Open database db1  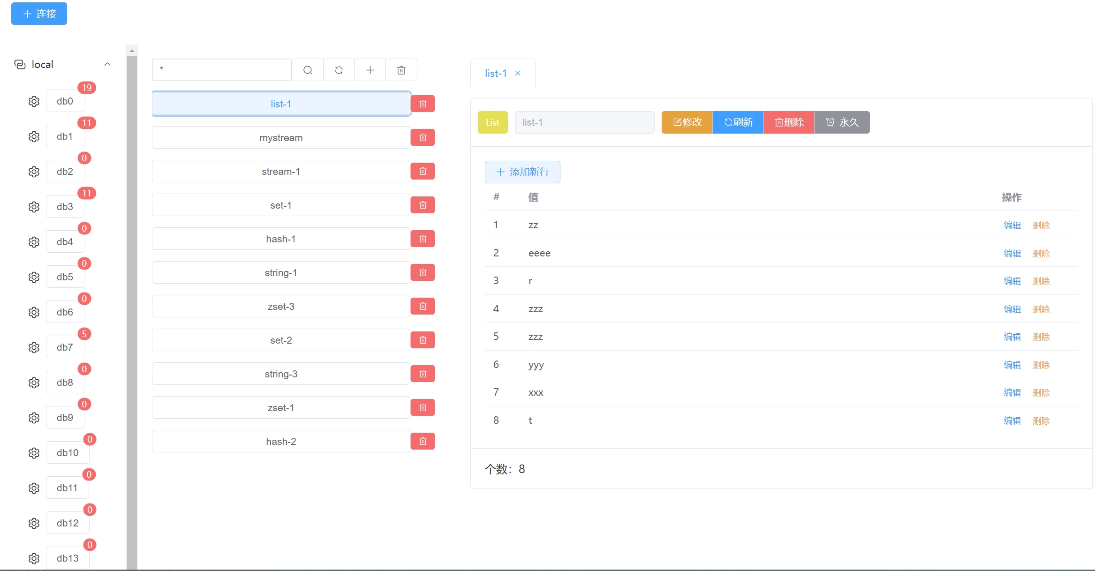65,136
